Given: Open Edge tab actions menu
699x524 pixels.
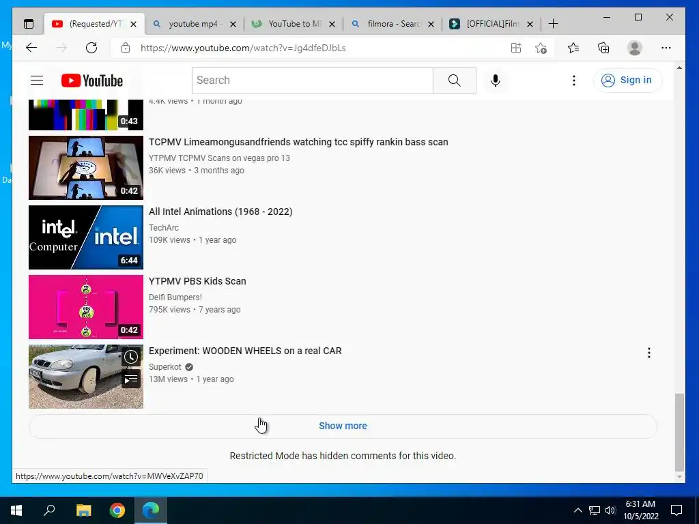Looking at the screenshot, I should [x=29, y=24].
